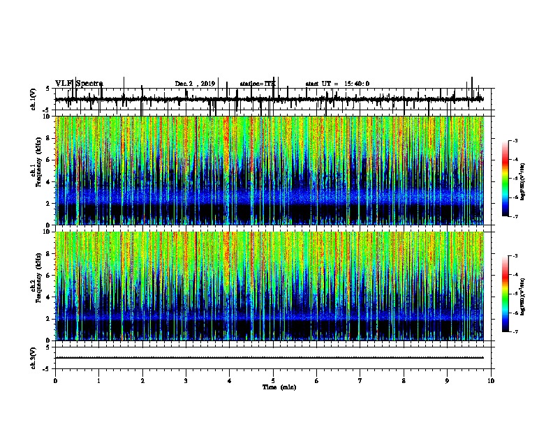
Task: Click the 'Time (min)' axis label
Action: coord(279,387)
